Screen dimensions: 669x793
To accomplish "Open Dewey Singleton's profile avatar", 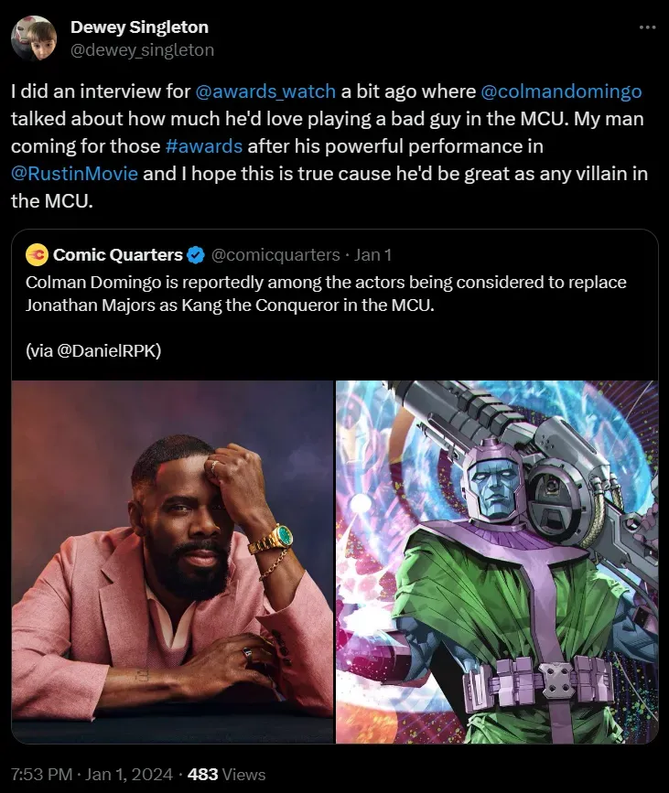I will pyautogui.click(x=33, y=38).
